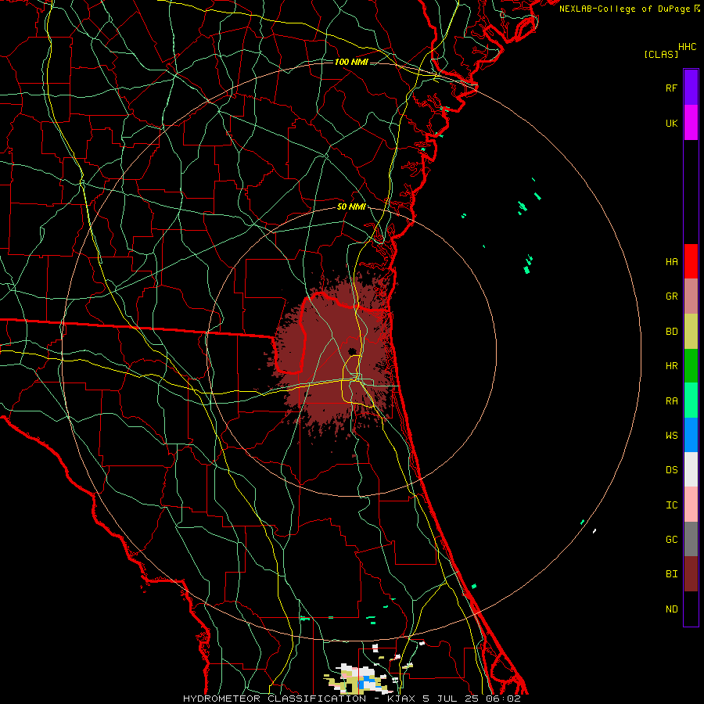The image size is (704, 704).
Task: Click the 100 NMI range ring label
Action: 351,62
